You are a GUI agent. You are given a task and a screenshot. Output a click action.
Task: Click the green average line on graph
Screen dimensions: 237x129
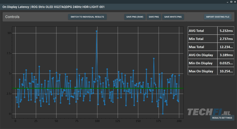98,88
